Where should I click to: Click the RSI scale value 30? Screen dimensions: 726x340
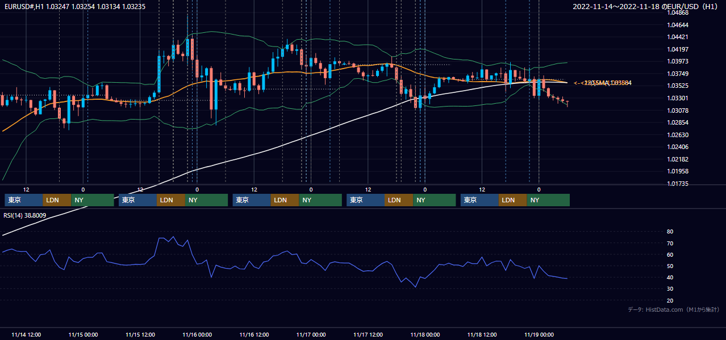pos(670,289)
